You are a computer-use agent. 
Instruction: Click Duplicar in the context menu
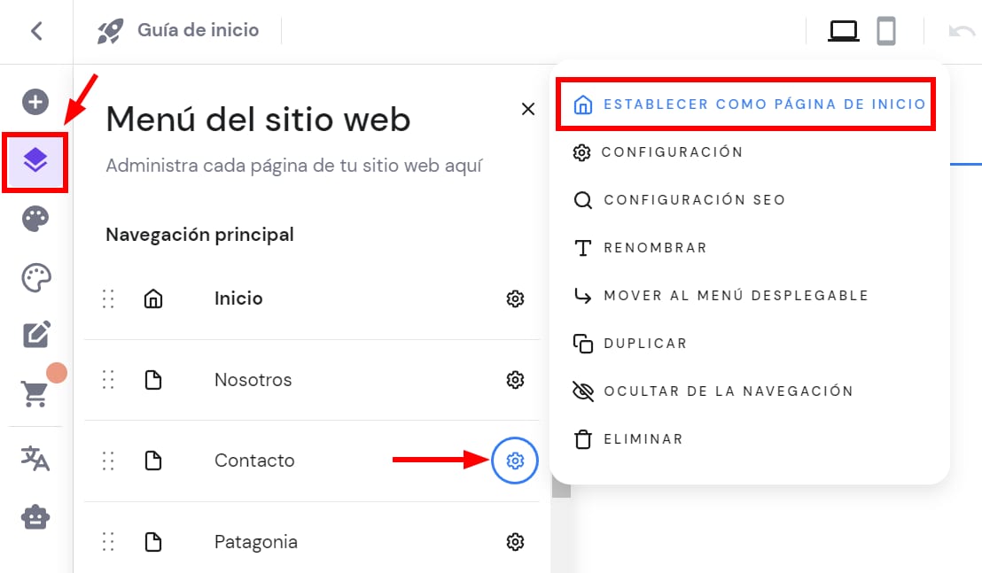(x=644, y=344)
